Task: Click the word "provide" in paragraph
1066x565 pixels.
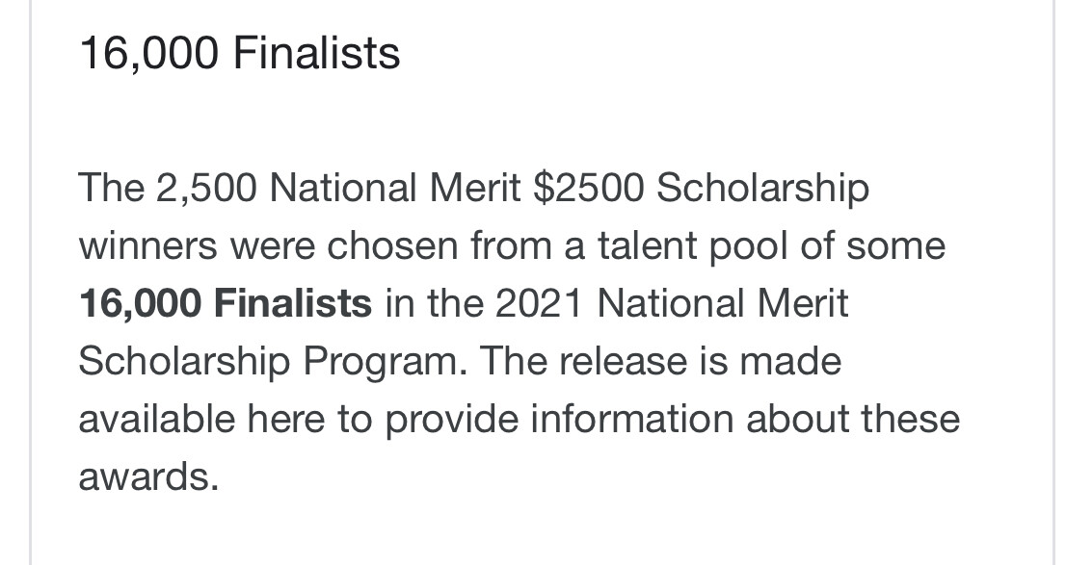Action: (x=451, y=421)
